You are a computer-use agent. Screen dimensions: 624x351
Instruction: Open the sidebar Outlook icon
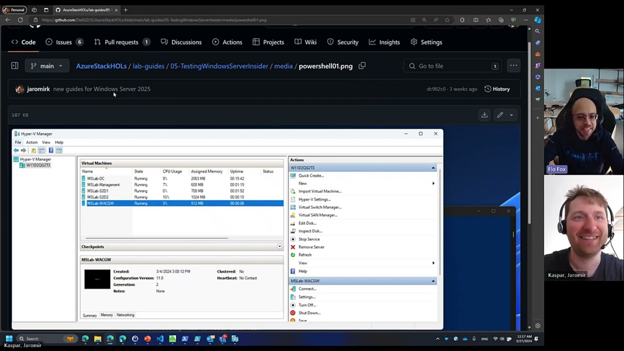(538, 88)
